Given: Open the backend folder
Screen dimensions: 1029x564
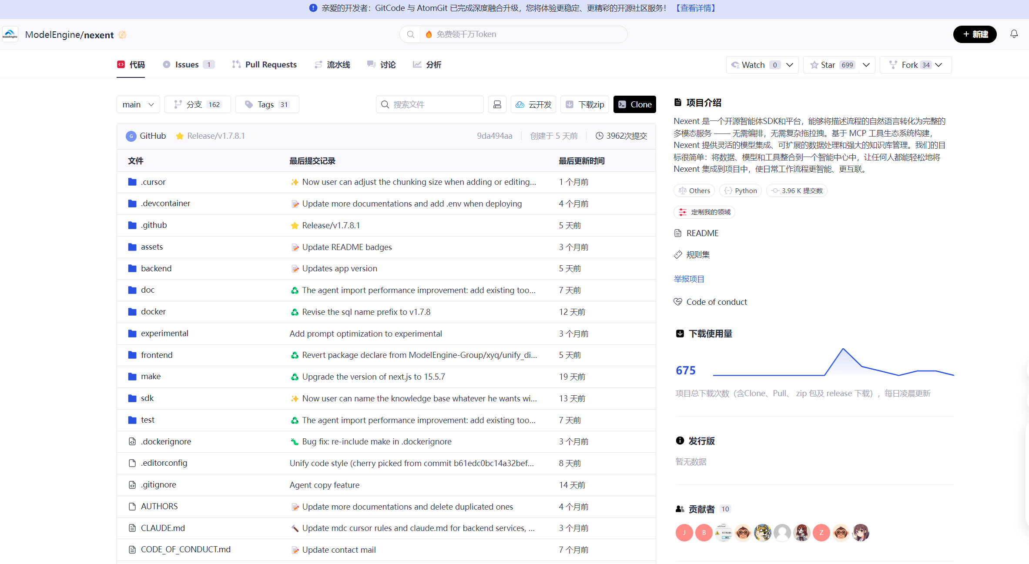Looking at the screenshot, I should pos(156,268).
